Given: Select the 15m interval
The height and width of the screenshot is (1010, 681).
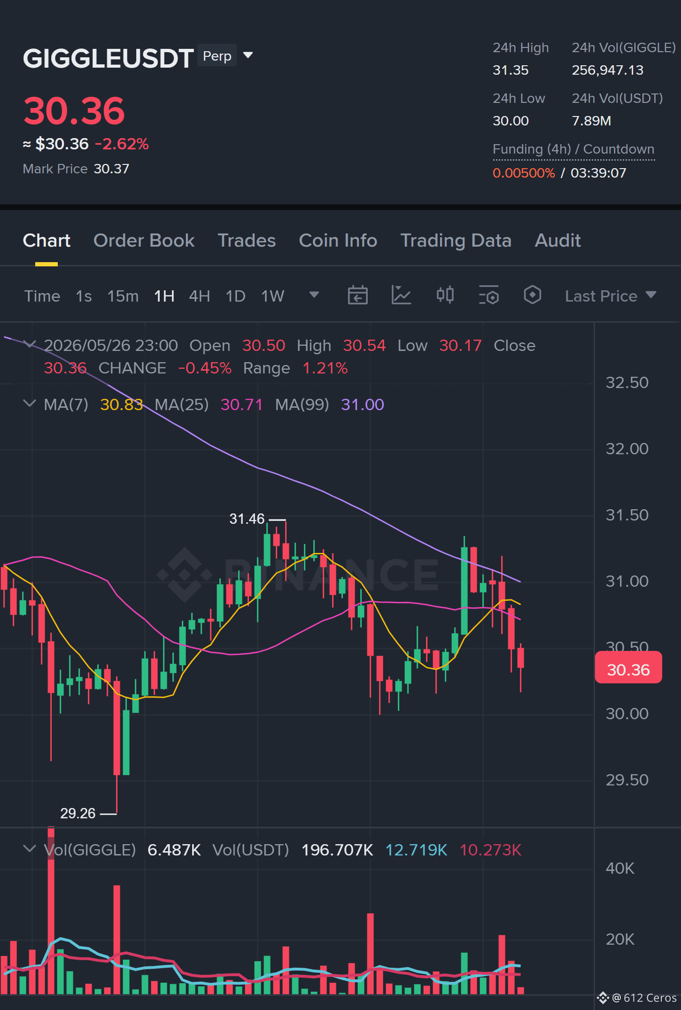Looking at the screenshot, I should (x=123, y=296).
